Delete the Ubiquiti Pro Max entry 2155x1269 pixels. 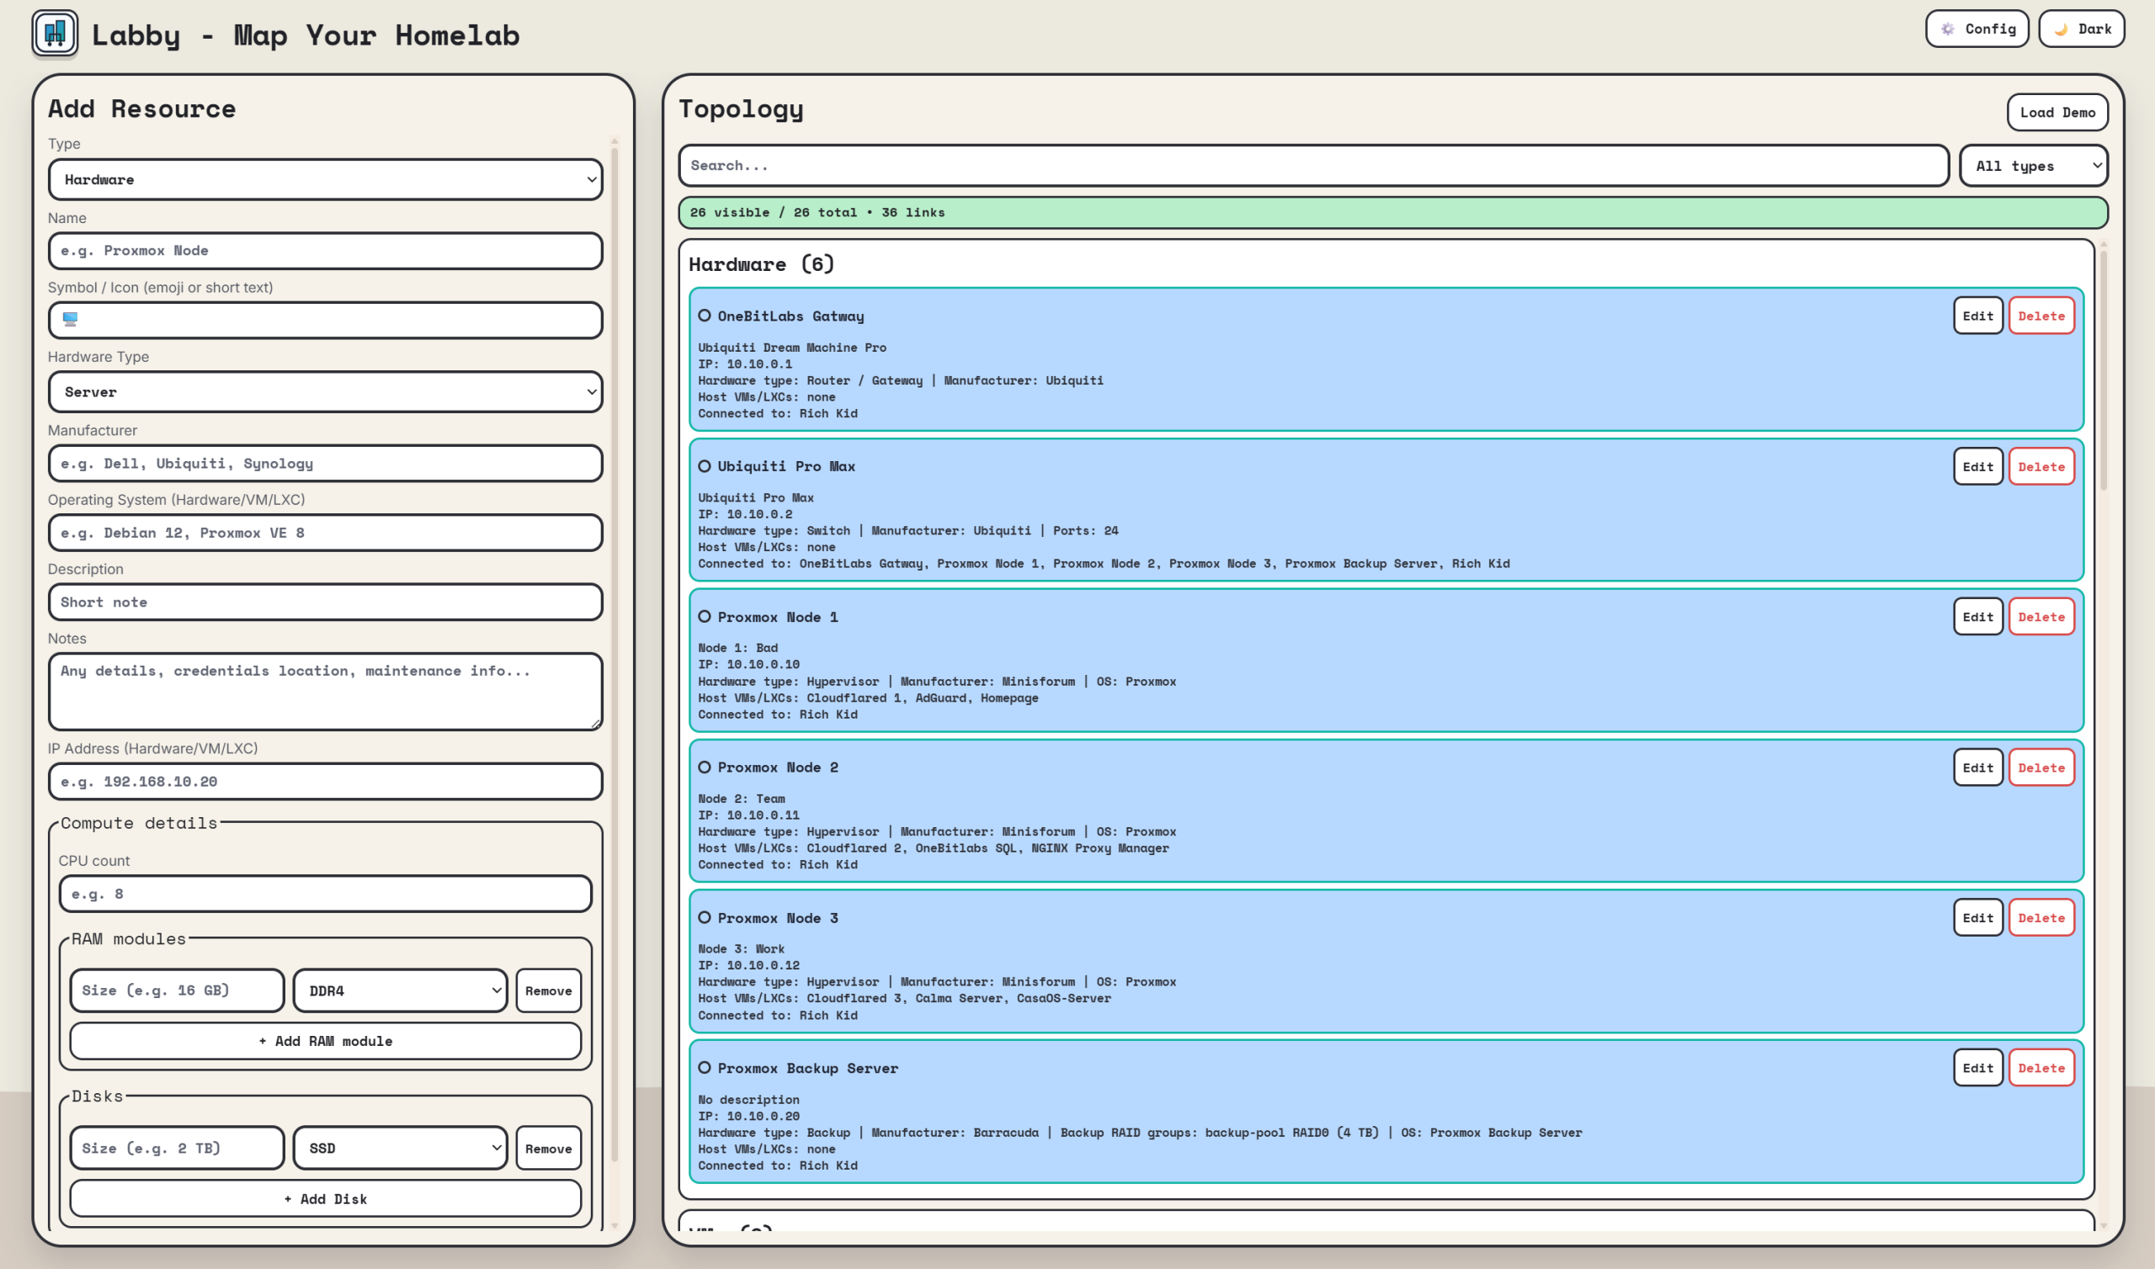click(2041, 467)
